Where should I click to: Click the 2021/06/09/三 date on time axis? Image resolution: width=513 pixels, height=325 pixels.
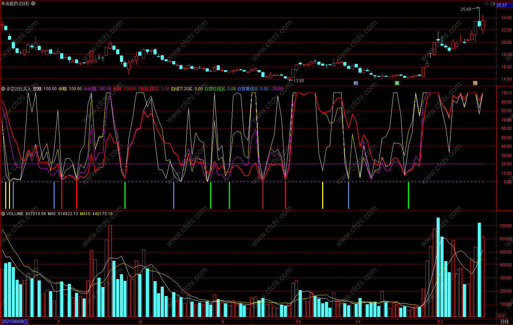coord(15,322)
